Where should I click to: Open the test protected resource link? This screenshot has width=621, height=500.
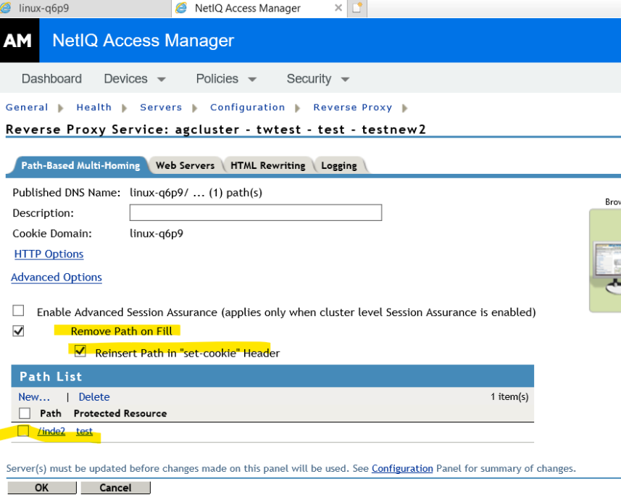pos(84,431)
